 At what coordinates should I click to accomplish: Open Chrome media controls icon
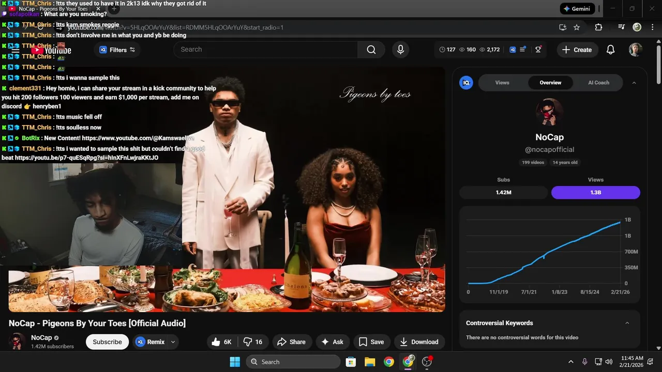(x=622, y=27)
